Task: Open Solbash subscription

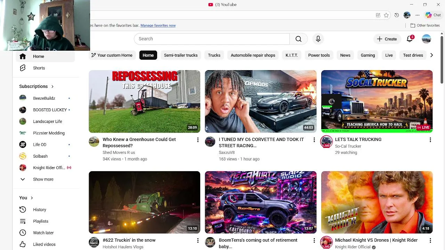Action: [x=45, y=156]
